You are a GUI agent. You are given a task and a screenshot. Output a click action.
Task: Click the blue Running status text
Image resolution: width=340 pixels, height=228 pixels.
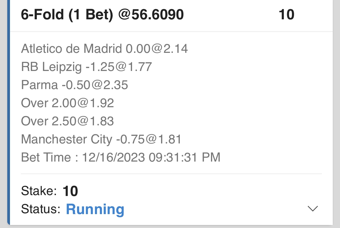click(95, 209)
